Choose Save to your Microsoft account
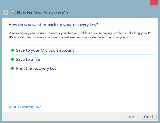 pyautogui.click(x=45, y=50)
